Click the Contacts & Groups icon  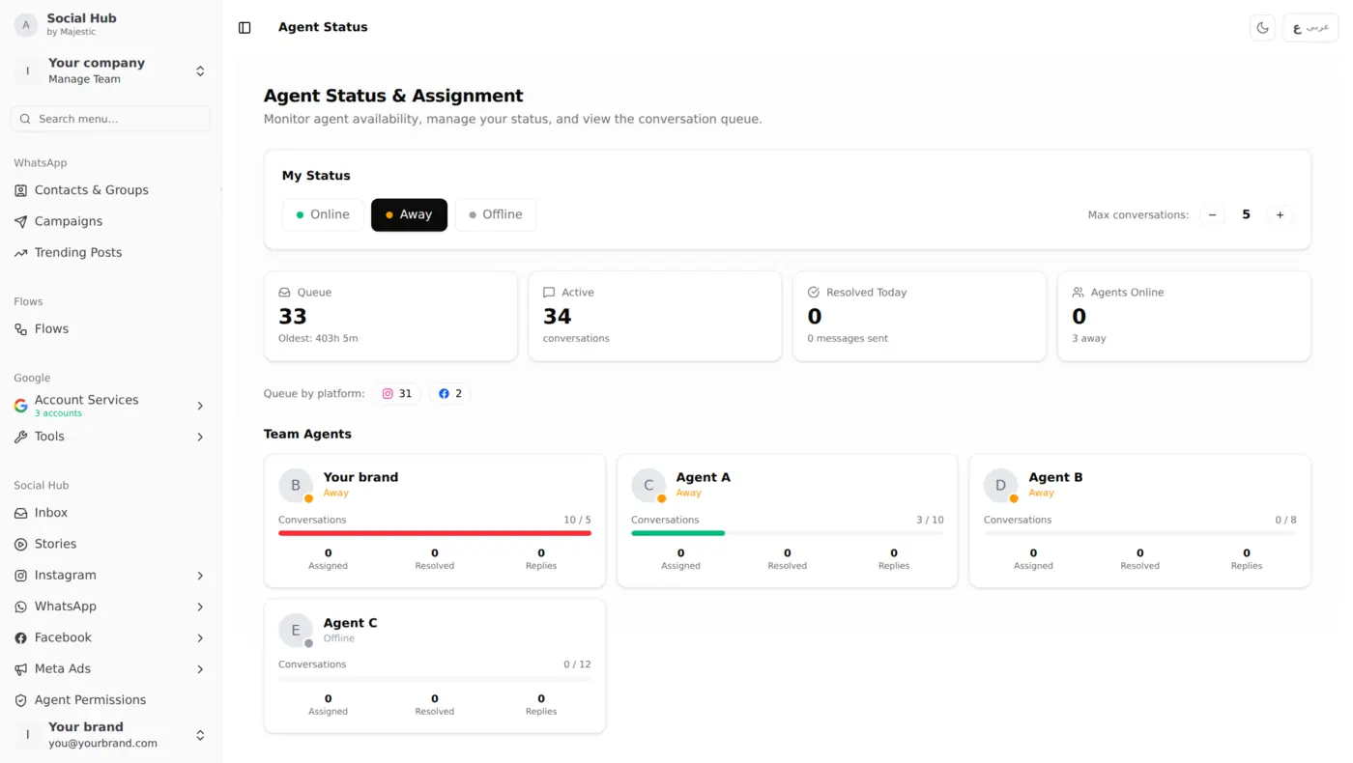coord(20,190)
